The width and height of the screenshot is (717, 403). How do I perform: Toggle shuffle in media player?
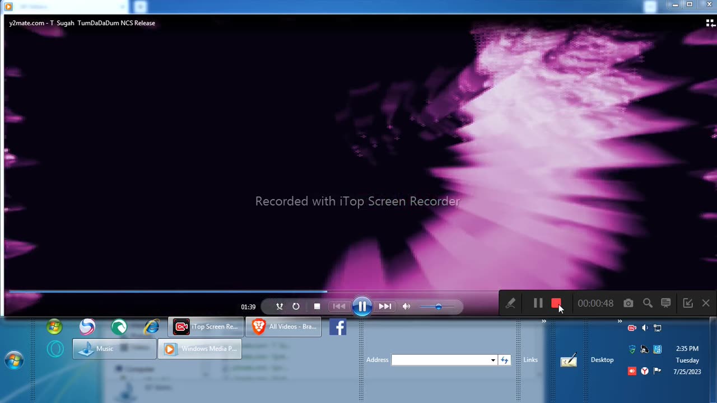[x=280, y=307]
